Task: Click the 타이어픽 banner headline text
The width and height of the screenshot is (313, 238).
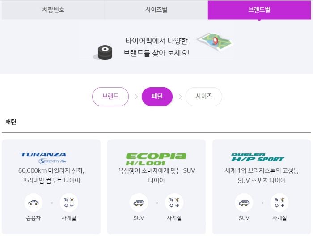Action: click(x=156, y=47)
